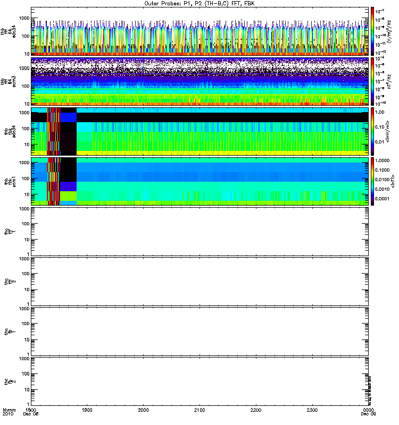Click the plot title 'Outer Probes: P1, P2 (TH-B,C) FFT, FBK'
This screenshot has width=399, height=425.
pyautogui.click(x=199, y=4)
